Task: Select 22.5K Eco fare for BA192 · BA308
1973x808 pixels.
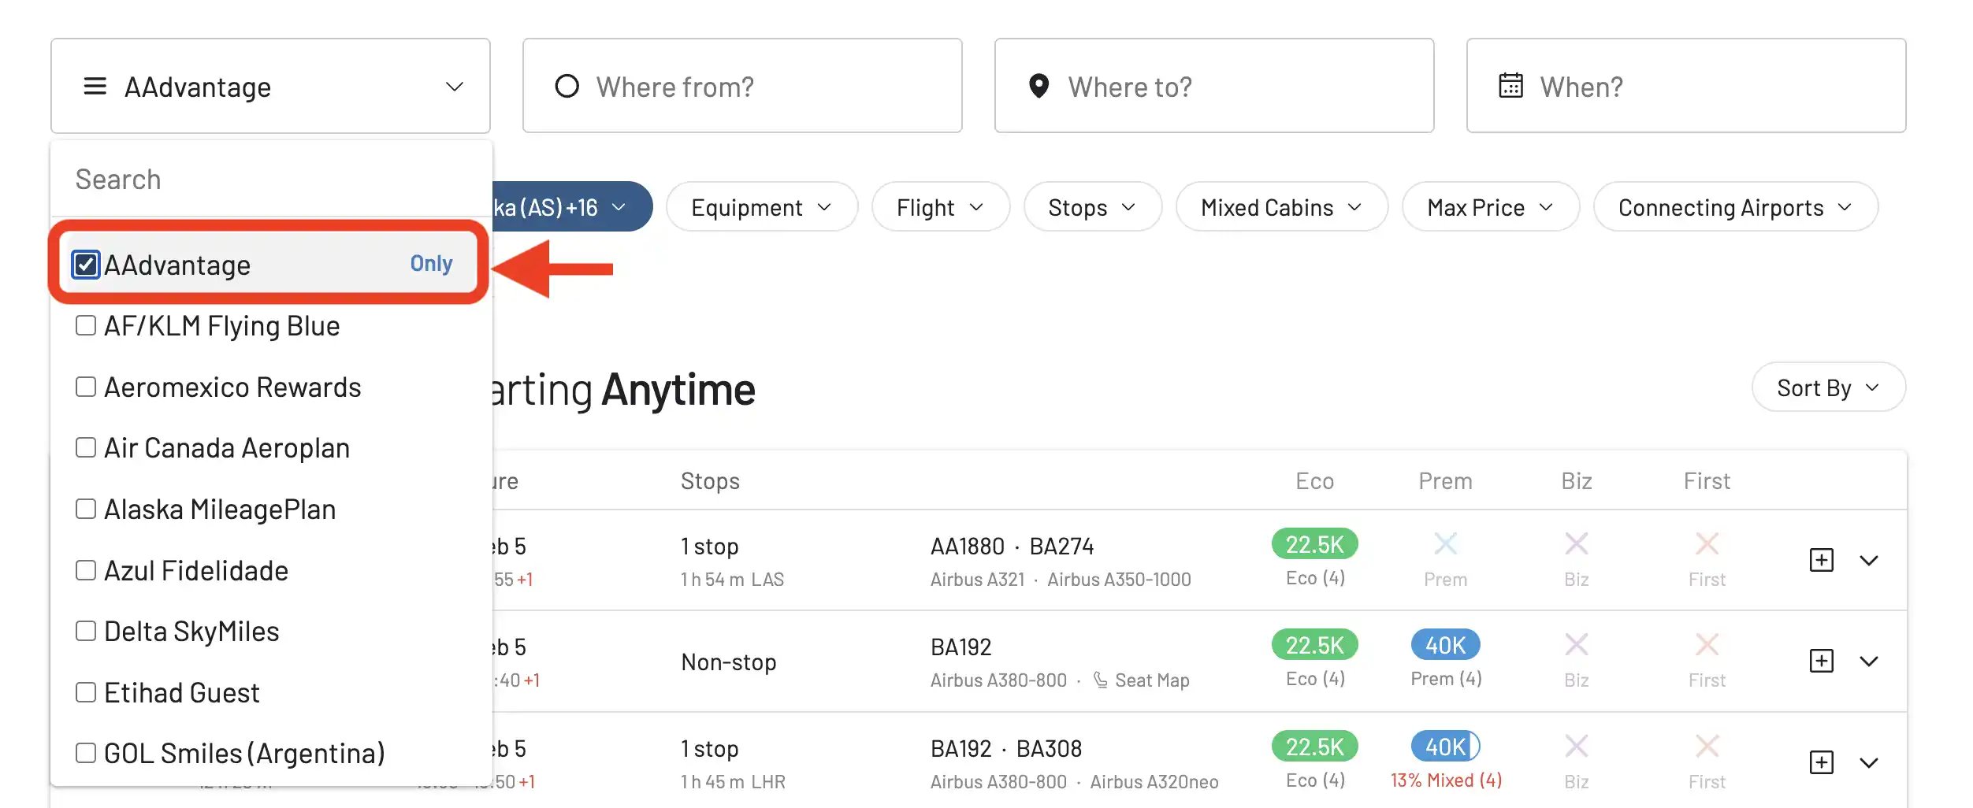Action: point(1314,746)
